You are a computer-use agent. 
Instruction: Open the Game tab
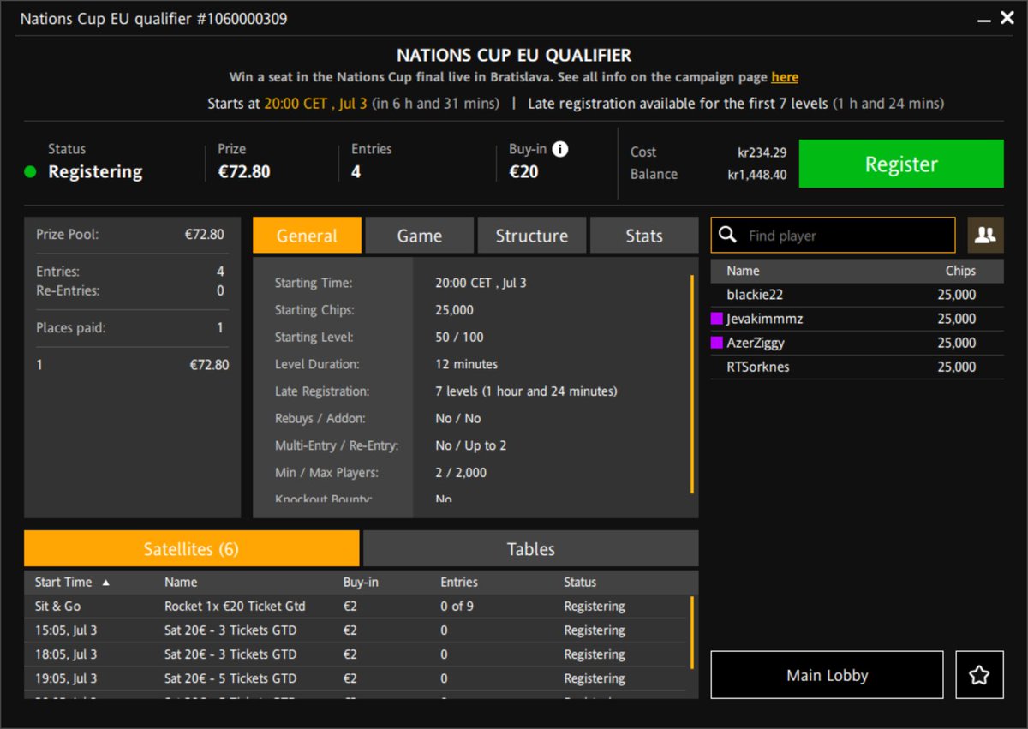tap(419, 235)
